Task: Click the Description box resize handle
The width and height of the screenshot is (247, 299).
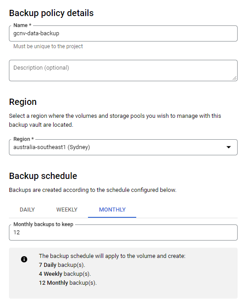Action: tap(234, 78)
